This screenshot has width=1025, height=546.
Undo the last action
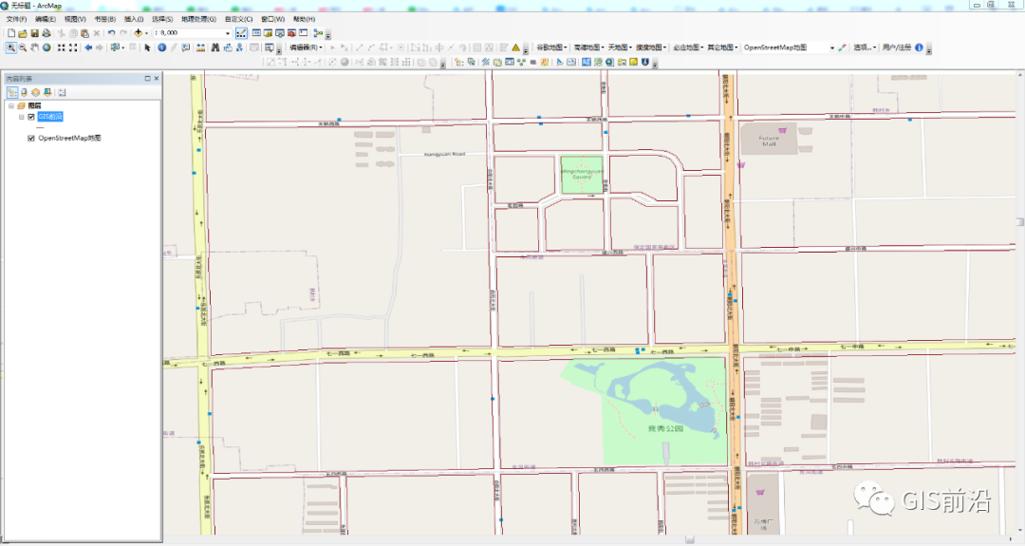(x=111, y=32)
